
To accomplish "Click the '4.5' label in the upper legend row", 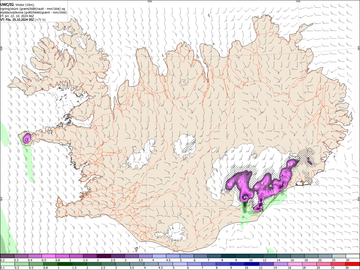I will (168, 260).
